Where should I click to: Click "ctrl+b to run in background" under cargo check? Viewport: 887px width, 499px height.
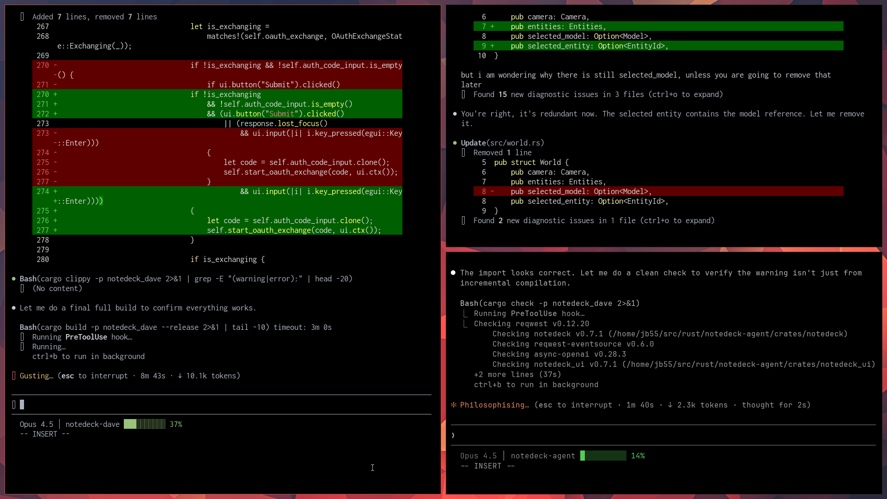(536, 384)
